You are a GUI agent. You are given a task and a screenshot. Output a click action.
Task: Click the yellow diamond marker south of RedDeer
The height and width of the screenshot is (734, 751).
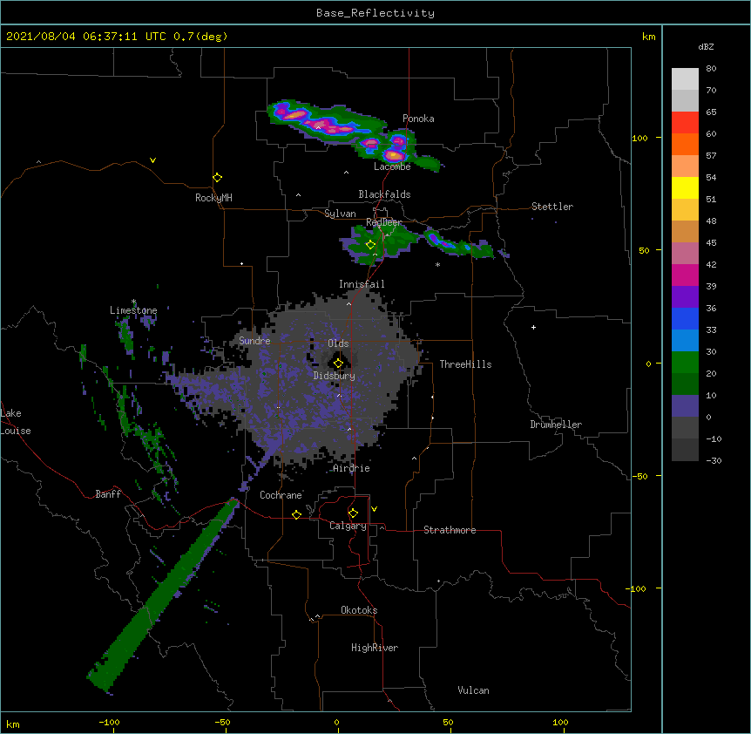tap(370, 245)
